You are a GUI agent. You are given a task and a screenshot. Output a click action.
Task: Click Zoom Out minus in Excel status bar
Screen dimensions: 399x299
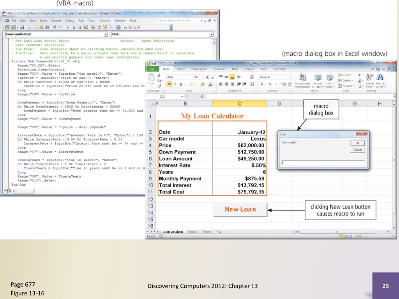[x=365, y=236]
